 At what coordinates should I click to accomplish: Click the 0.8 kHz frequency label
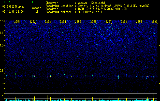point(2,71)
